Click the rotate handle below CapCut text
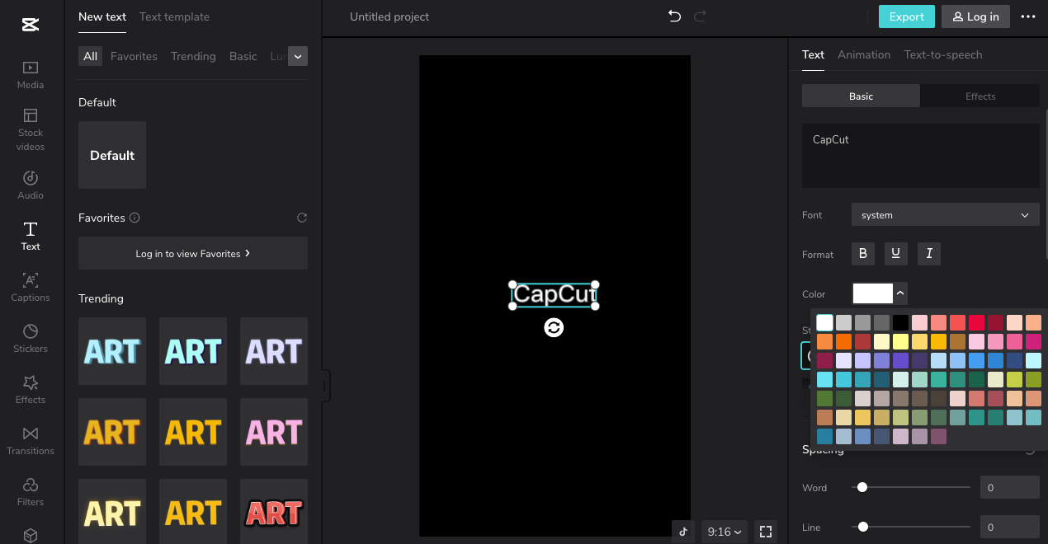The height and width of the screenshot is (544, 1048). tap(554, 328)
